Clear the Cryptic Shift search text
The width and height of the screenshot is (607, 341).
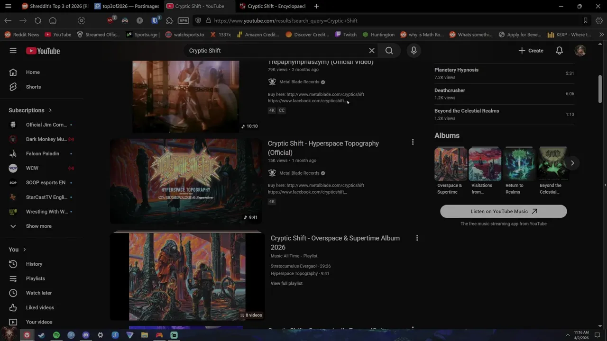pos(372,51)
